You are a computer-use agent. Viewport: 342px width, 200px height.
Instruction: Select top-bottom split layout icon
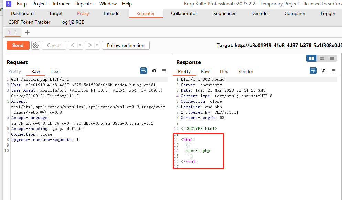click(321, 58)
